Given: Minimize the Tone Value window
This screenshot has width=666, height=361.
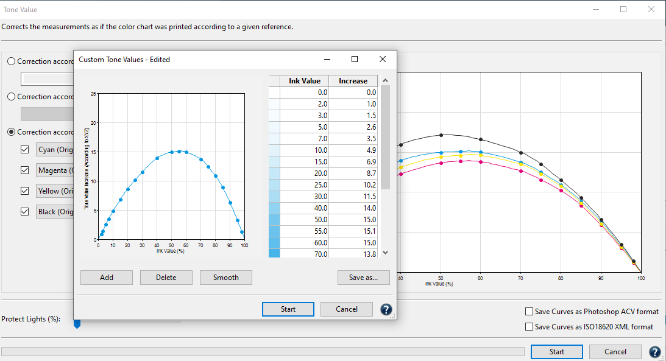Looking at the screenshot, I should tap(595, 9).
